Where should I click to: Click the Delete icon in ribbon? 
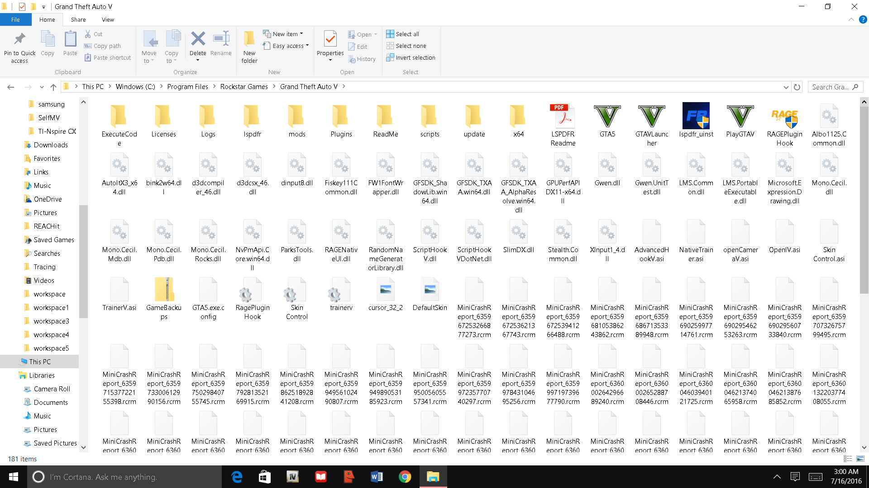[198, 40]
